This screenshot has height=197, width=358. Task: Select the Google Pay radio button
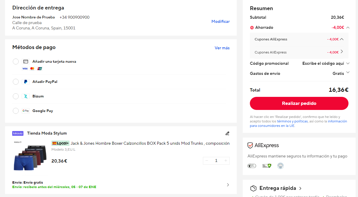(x=16, y=111)
